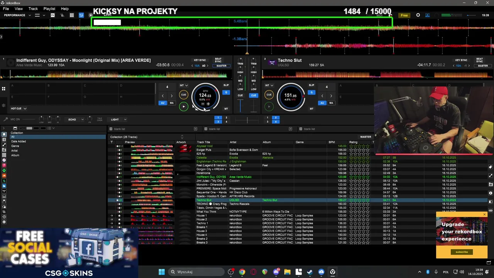Screen dimensions: 494x278
Task: Adjust the crossfader
Action: tap(247, 120)
